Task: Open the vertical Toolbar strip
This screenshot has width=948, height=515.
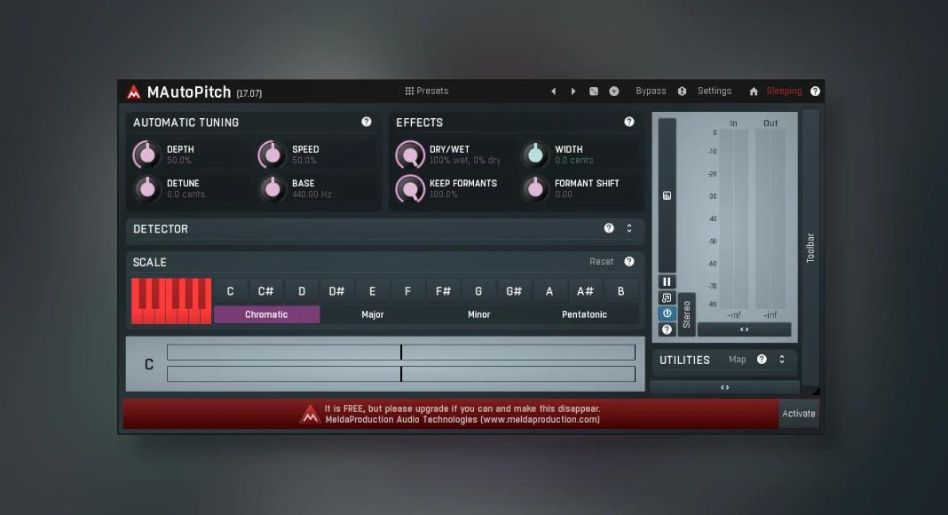Action: coord(810,248)
